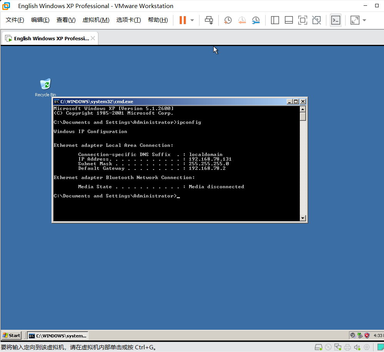Screen dimensions: 384x352
Task: Open the 帮助(H) menu
Action: 158,20
